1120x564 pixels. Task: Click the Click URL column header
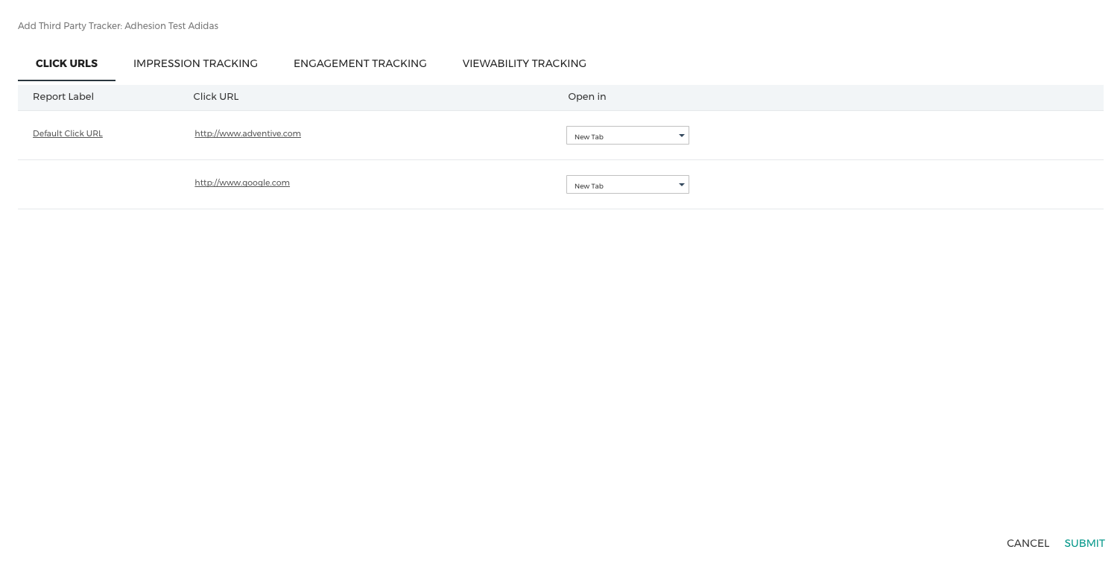tap(216, 97)
